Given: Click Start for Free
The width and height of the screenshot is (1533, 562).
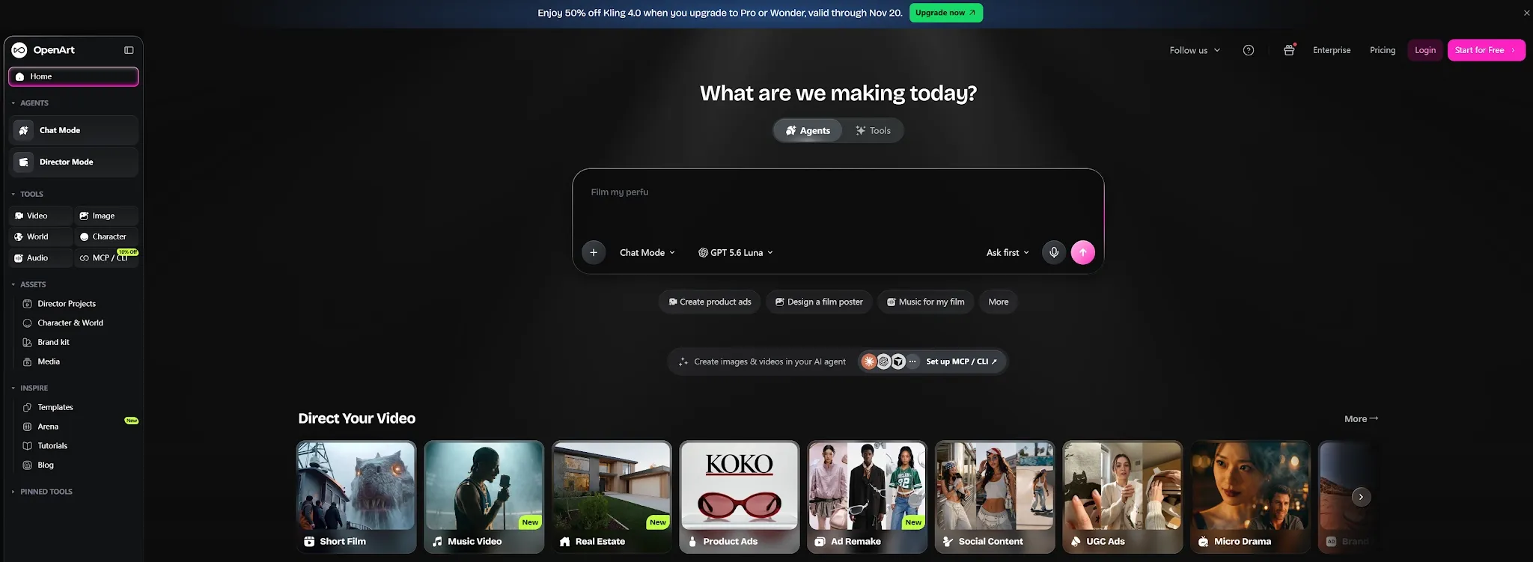Looking at the screenshot, I should click(1486, 50).
